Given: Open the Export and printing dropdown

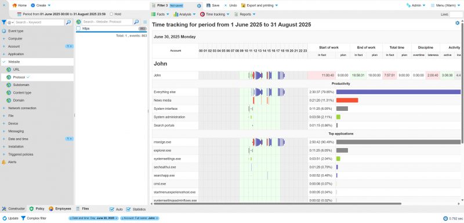Looking at the screenshot, I should [259, 5].
